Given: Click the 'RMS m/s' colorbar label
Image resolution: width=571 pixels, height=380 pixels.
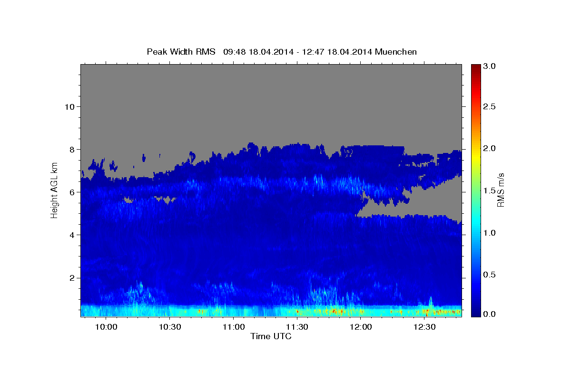Looking at the screenshot, I should (x=501, y=190).
